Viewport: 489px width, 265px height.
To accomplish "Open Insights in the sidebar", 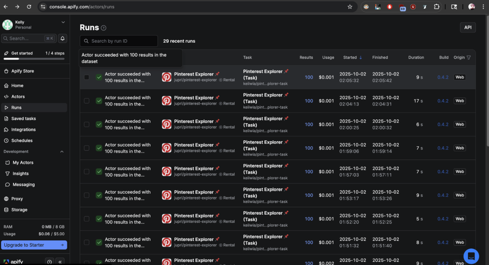I will [35, 174].
